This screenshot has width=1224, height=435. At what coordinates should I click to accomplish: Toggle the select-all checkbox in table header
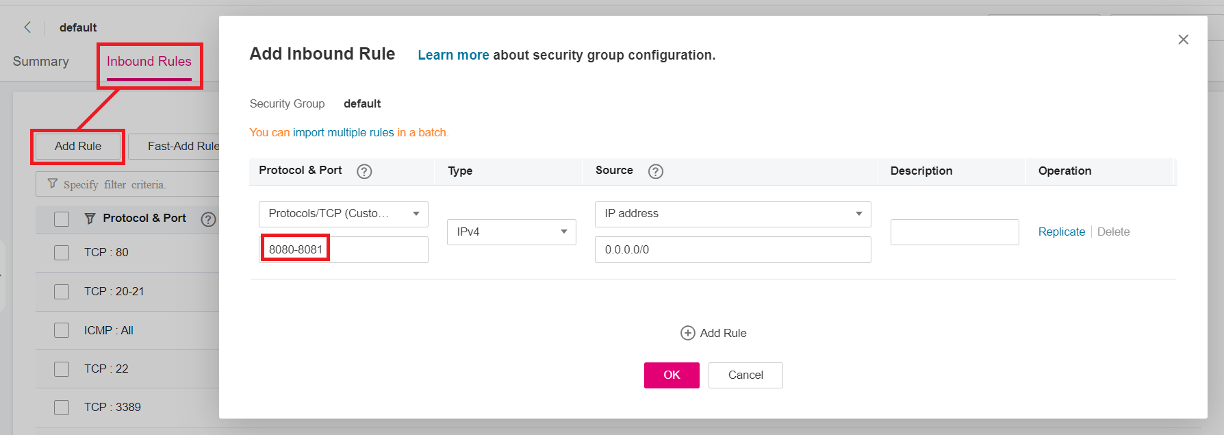pos(62,219)
